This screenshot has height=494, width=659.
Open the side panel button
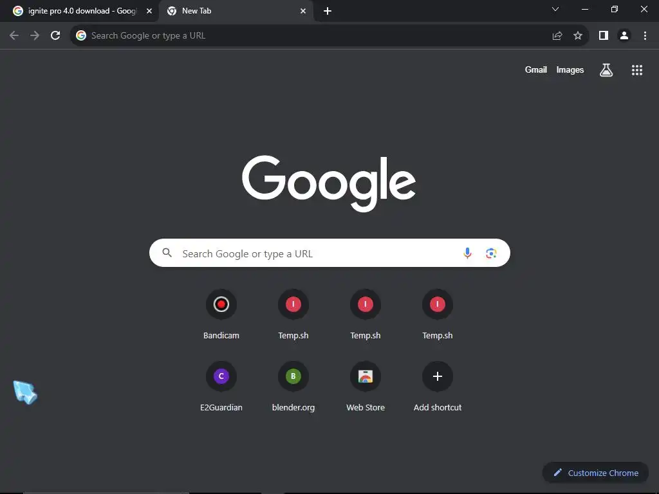click(x=604, y=36)
